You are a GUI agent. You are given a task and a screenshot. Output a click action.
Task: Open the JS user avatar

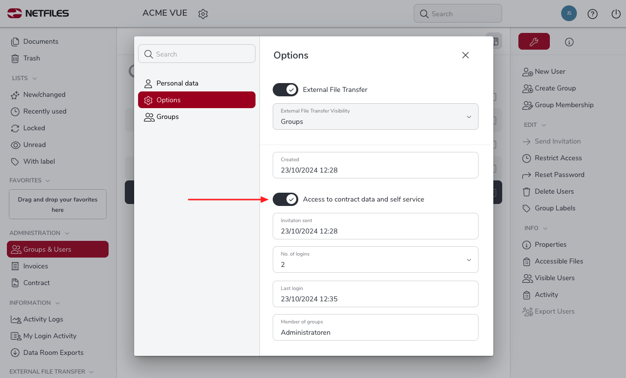569,14
